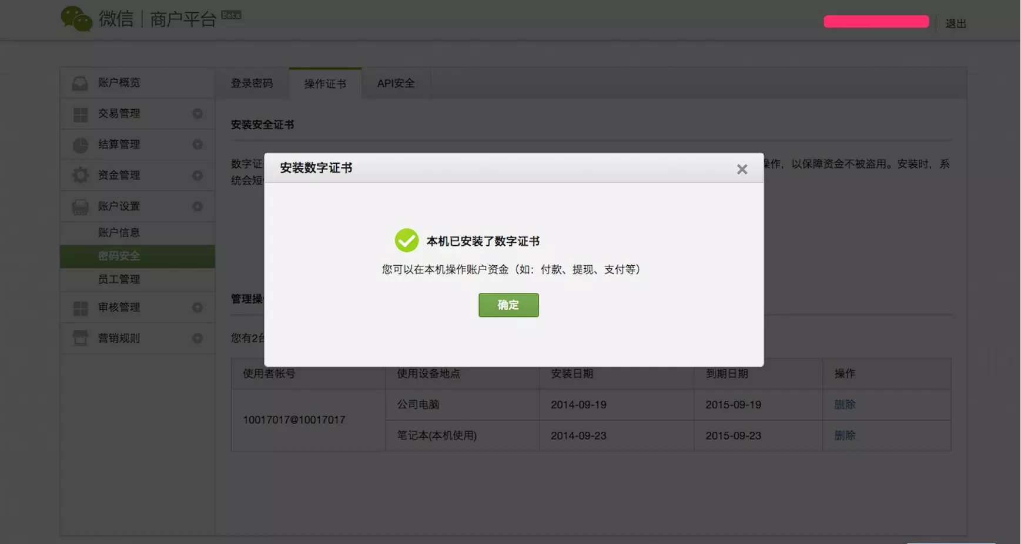The image size is (1021, 544).
Task: Click expiry date 2015-09-23
Action: tap(733, 436)
